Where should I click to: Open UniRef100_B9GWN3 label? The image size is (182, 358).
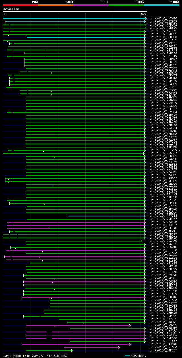click(163, 156)
